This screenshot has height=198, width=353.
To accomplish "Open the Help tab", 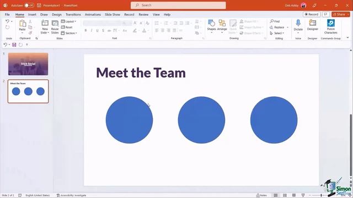I will 167,14.
